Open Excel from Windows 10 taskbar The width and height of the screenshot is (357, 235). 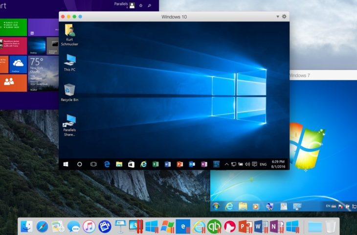(x=156, y=164)
